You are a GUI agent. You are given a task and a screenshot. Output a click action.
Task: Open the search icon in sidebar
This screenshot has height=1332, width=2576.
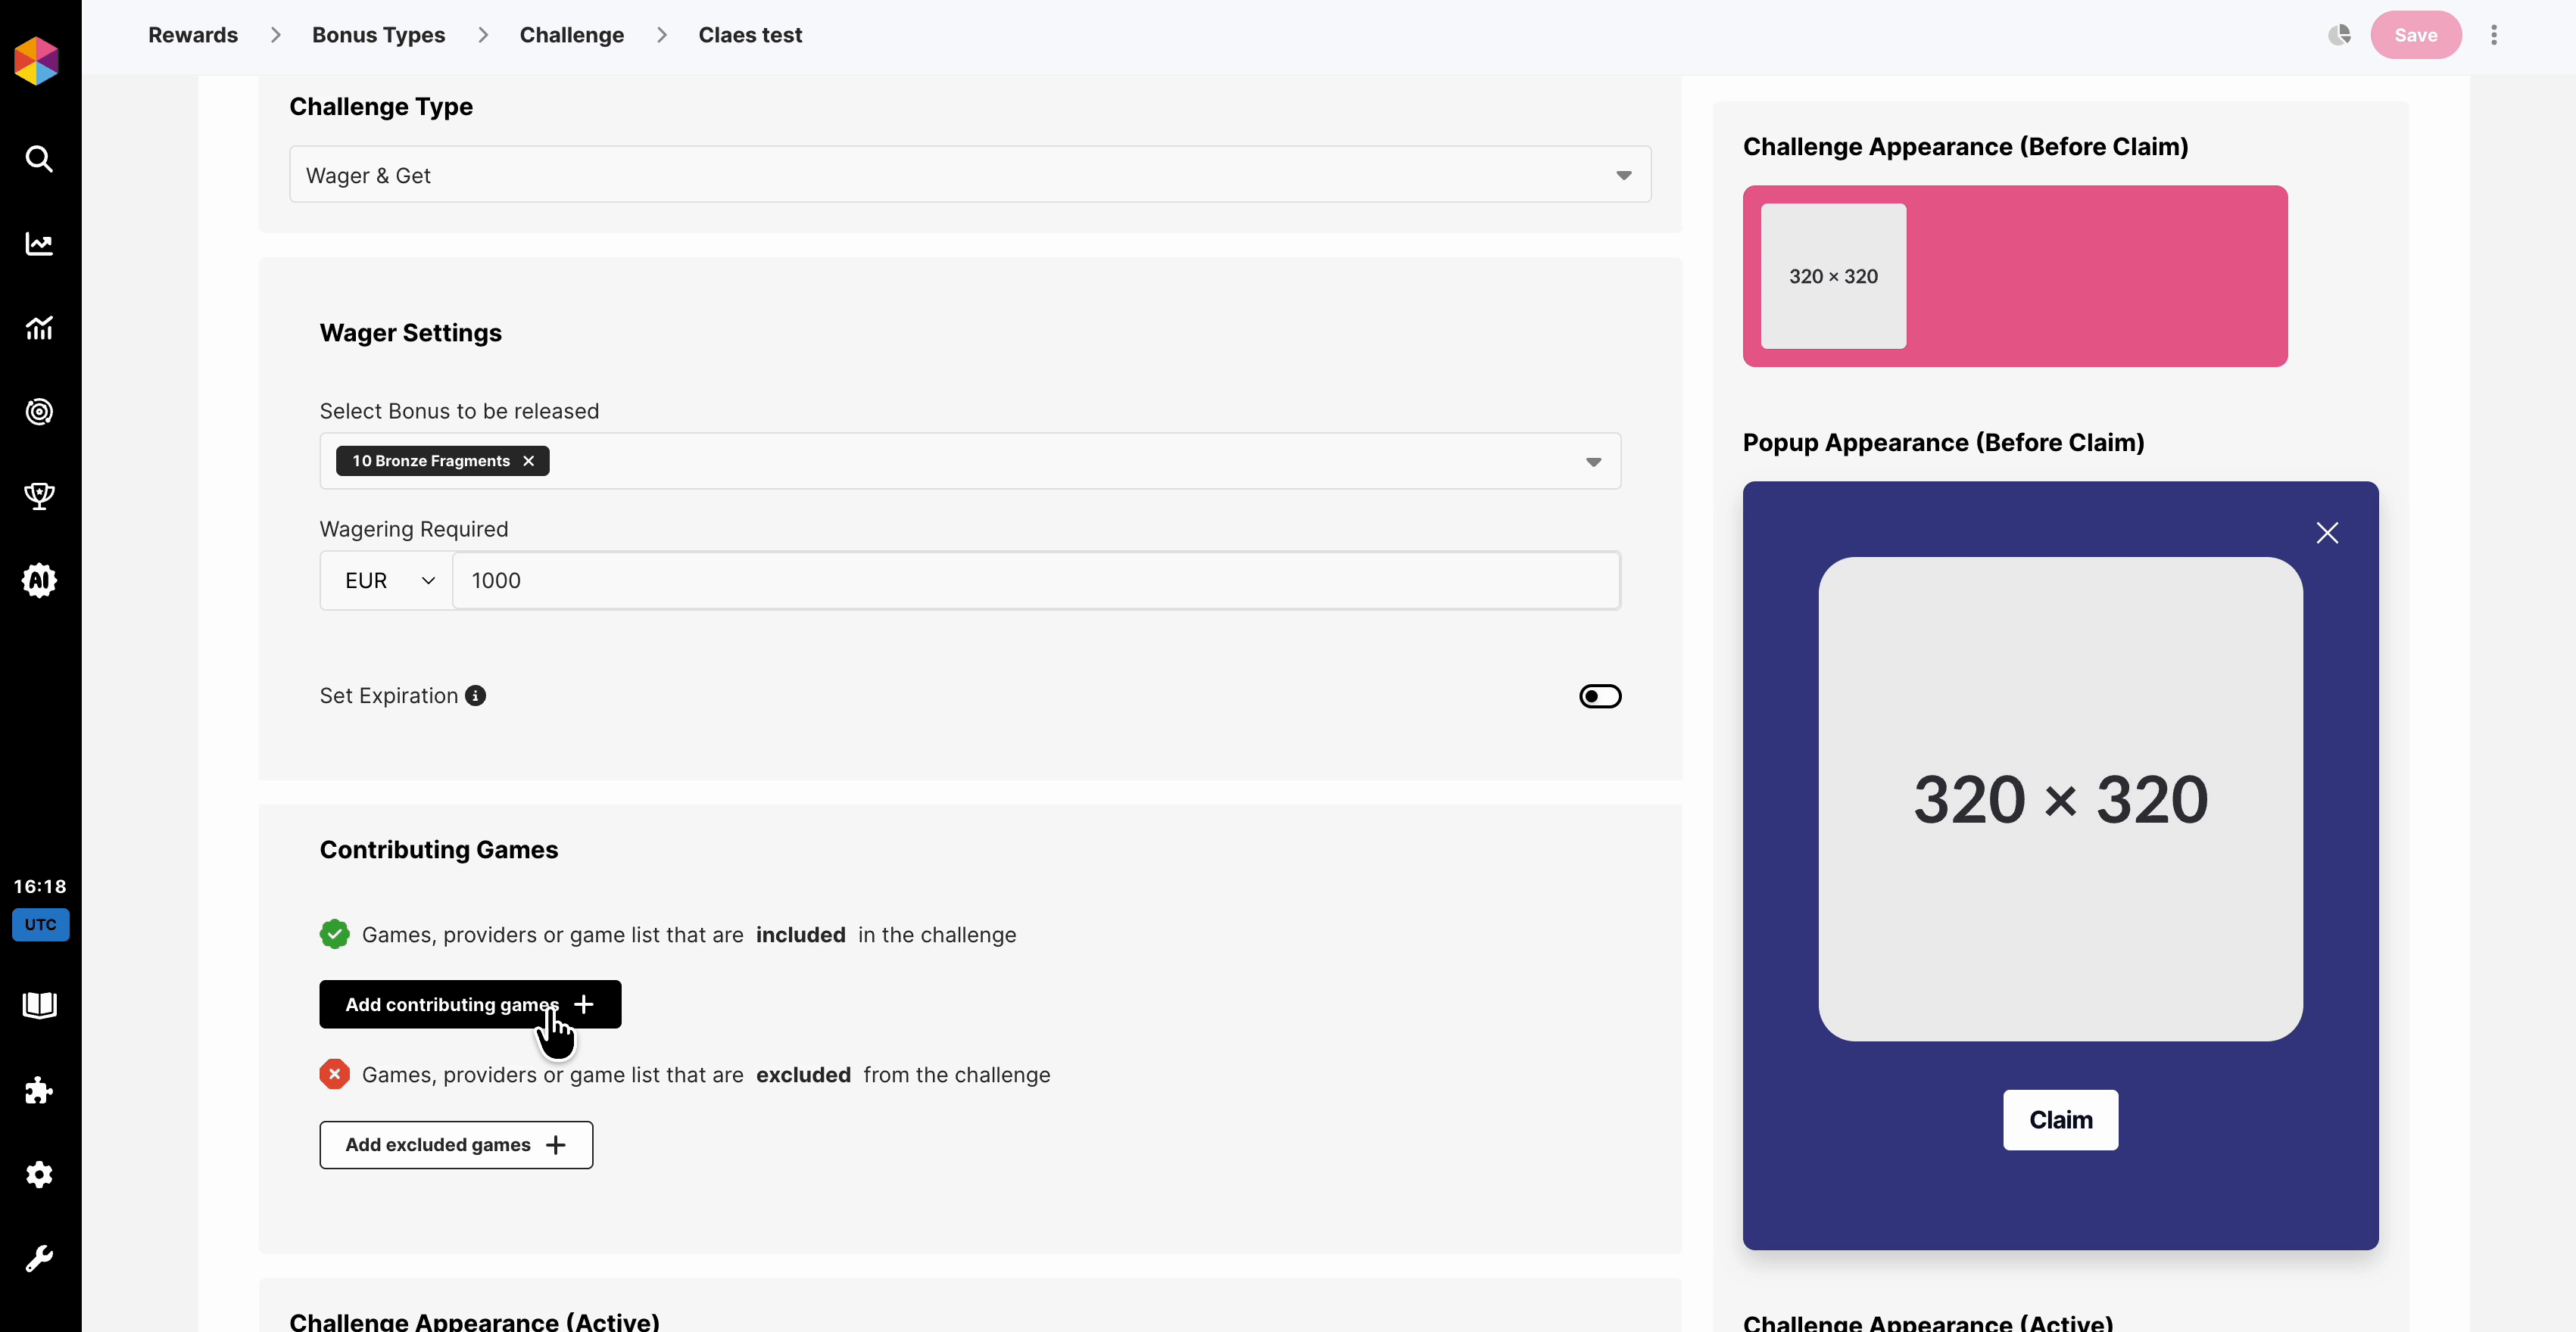[x=39, y=159]
